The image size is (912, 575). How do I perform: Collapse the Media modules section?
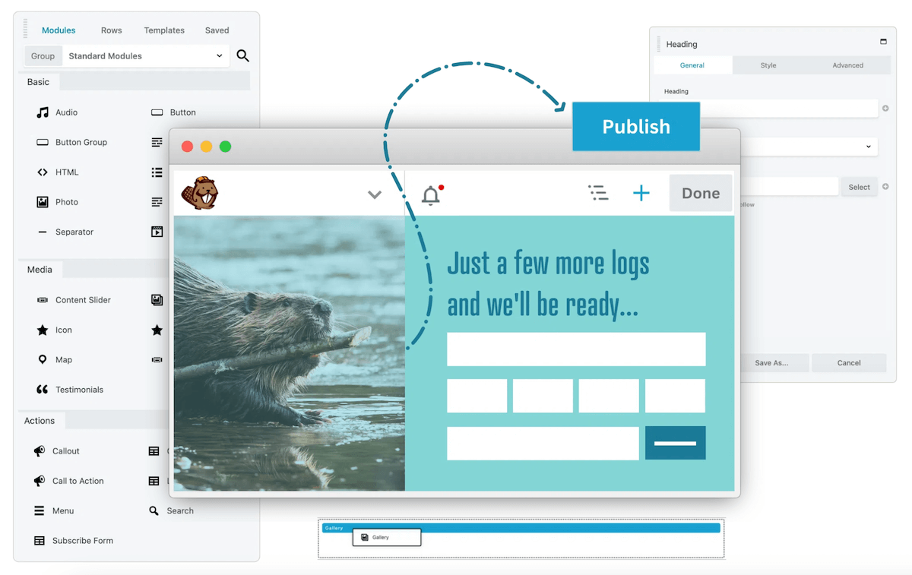tap(40, 270)
